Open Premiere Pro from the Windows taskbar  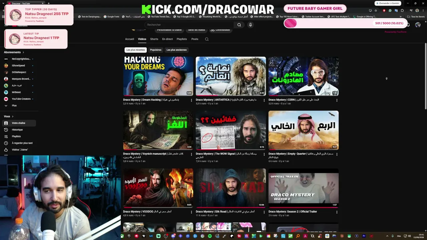click(364, 236)
